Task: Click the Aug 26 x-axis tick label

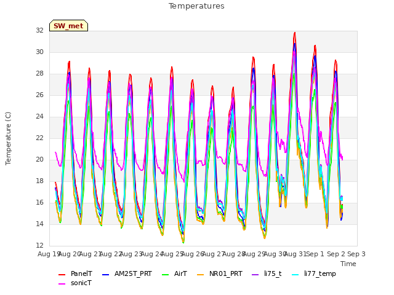Action: pos(193,254)
